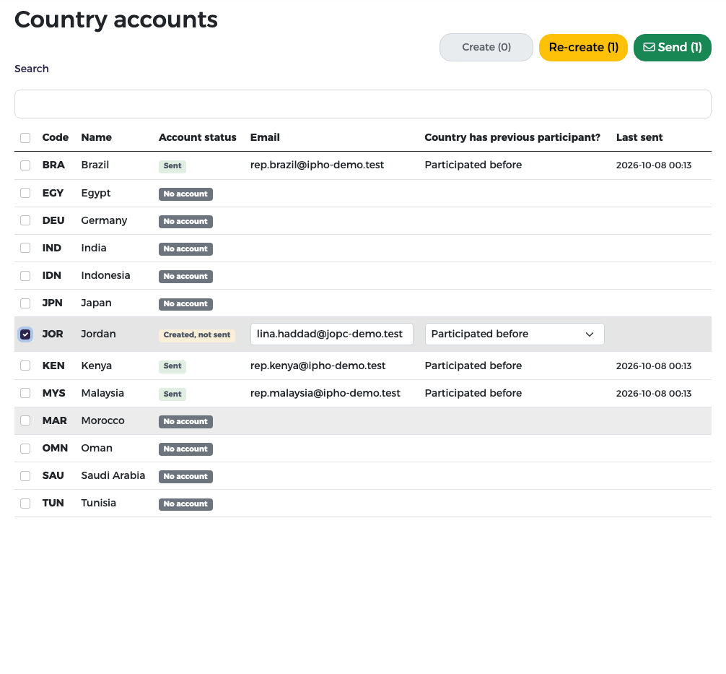Click the Send (1) envelope button
This screenshot has width=726, height=674.
[673, 47]
